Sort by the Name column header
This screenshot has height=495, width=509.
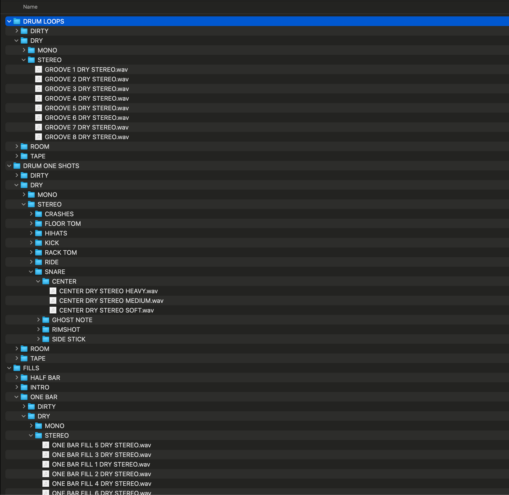30,7
